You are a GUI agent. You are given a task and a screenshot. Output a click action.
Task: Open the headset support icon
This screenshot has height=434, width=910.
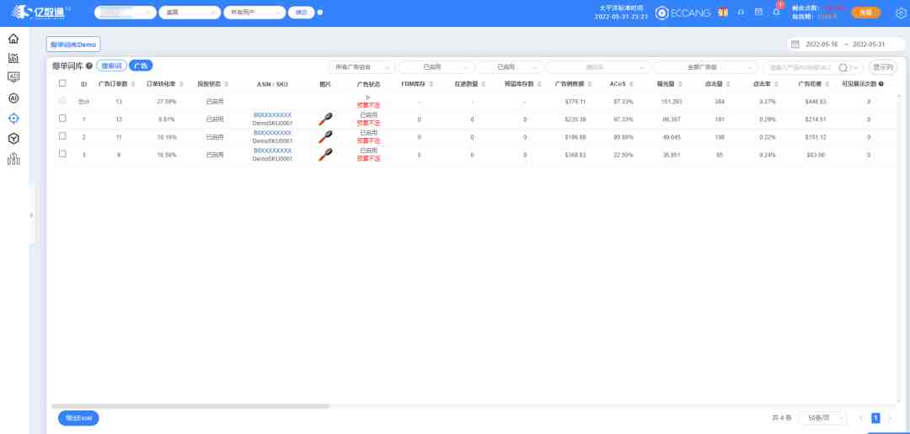click(x=741, y=12)
